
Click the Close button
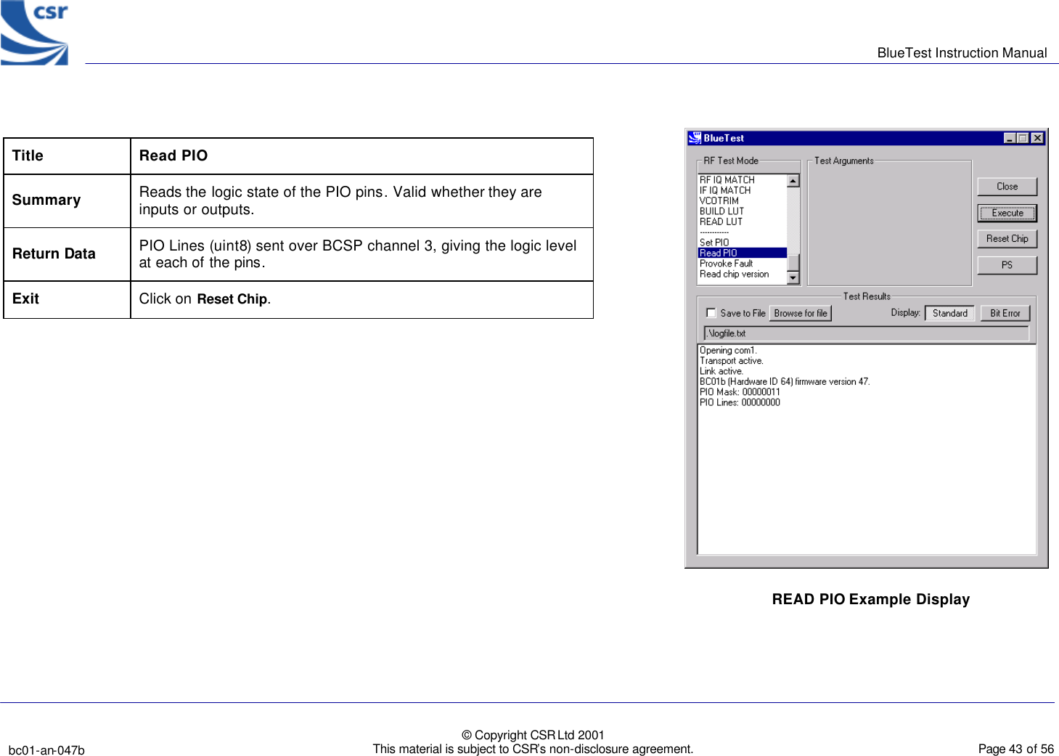[x=1007, y=187]
